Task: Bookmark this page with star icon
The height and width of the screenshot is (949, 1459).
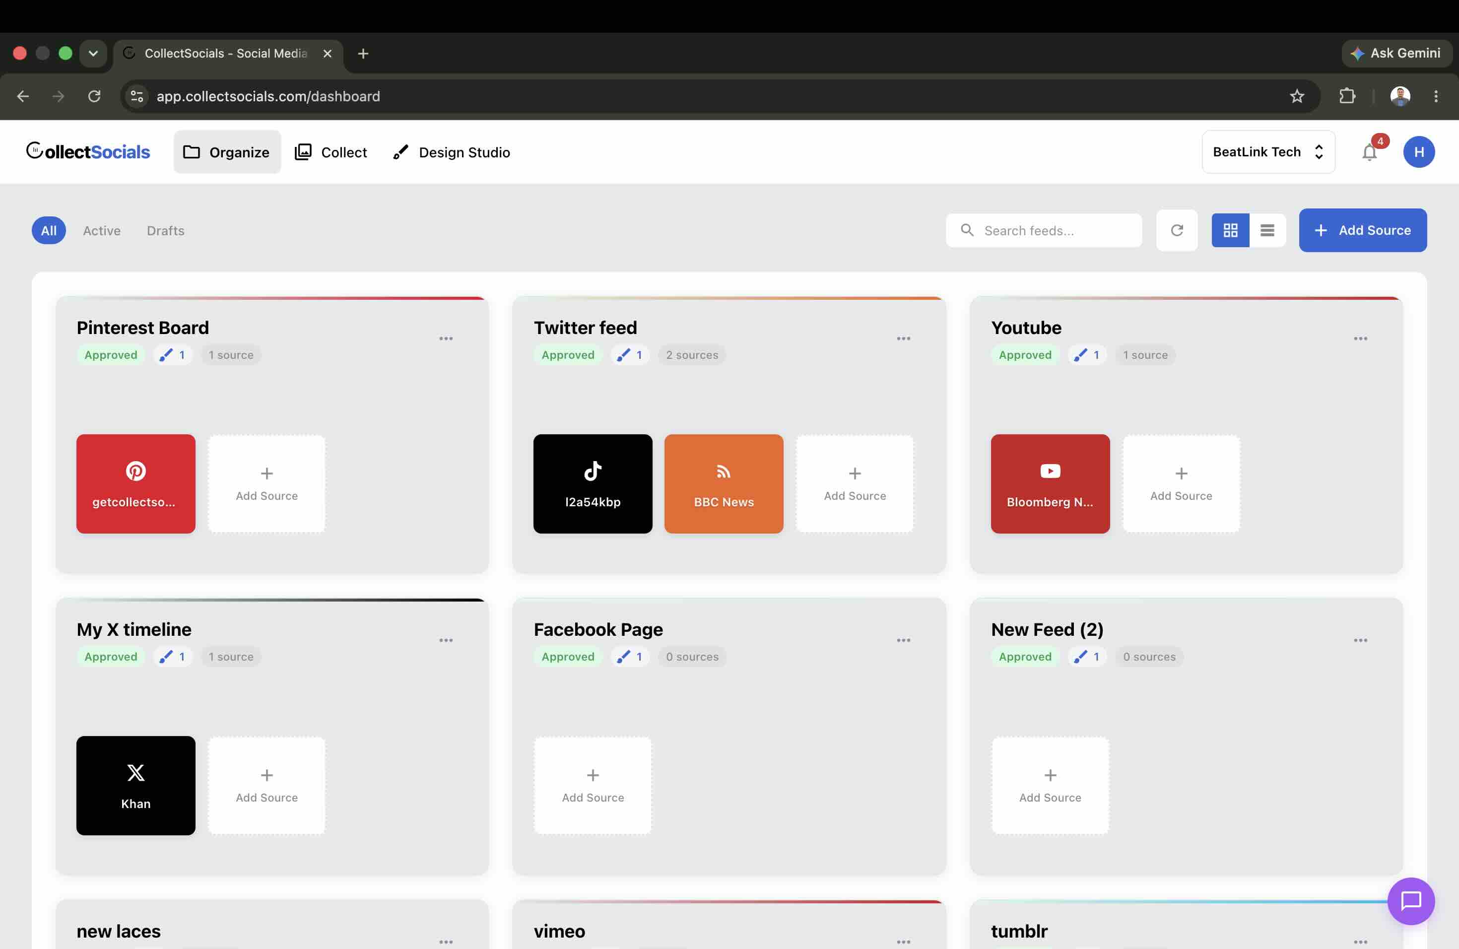Action: [x=1297, y=96]
